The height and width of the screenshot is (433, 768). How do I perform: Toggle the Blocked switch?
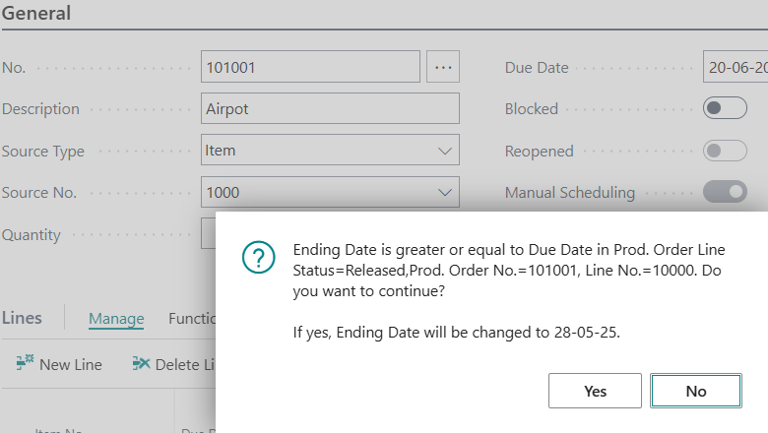pos(725,108)
